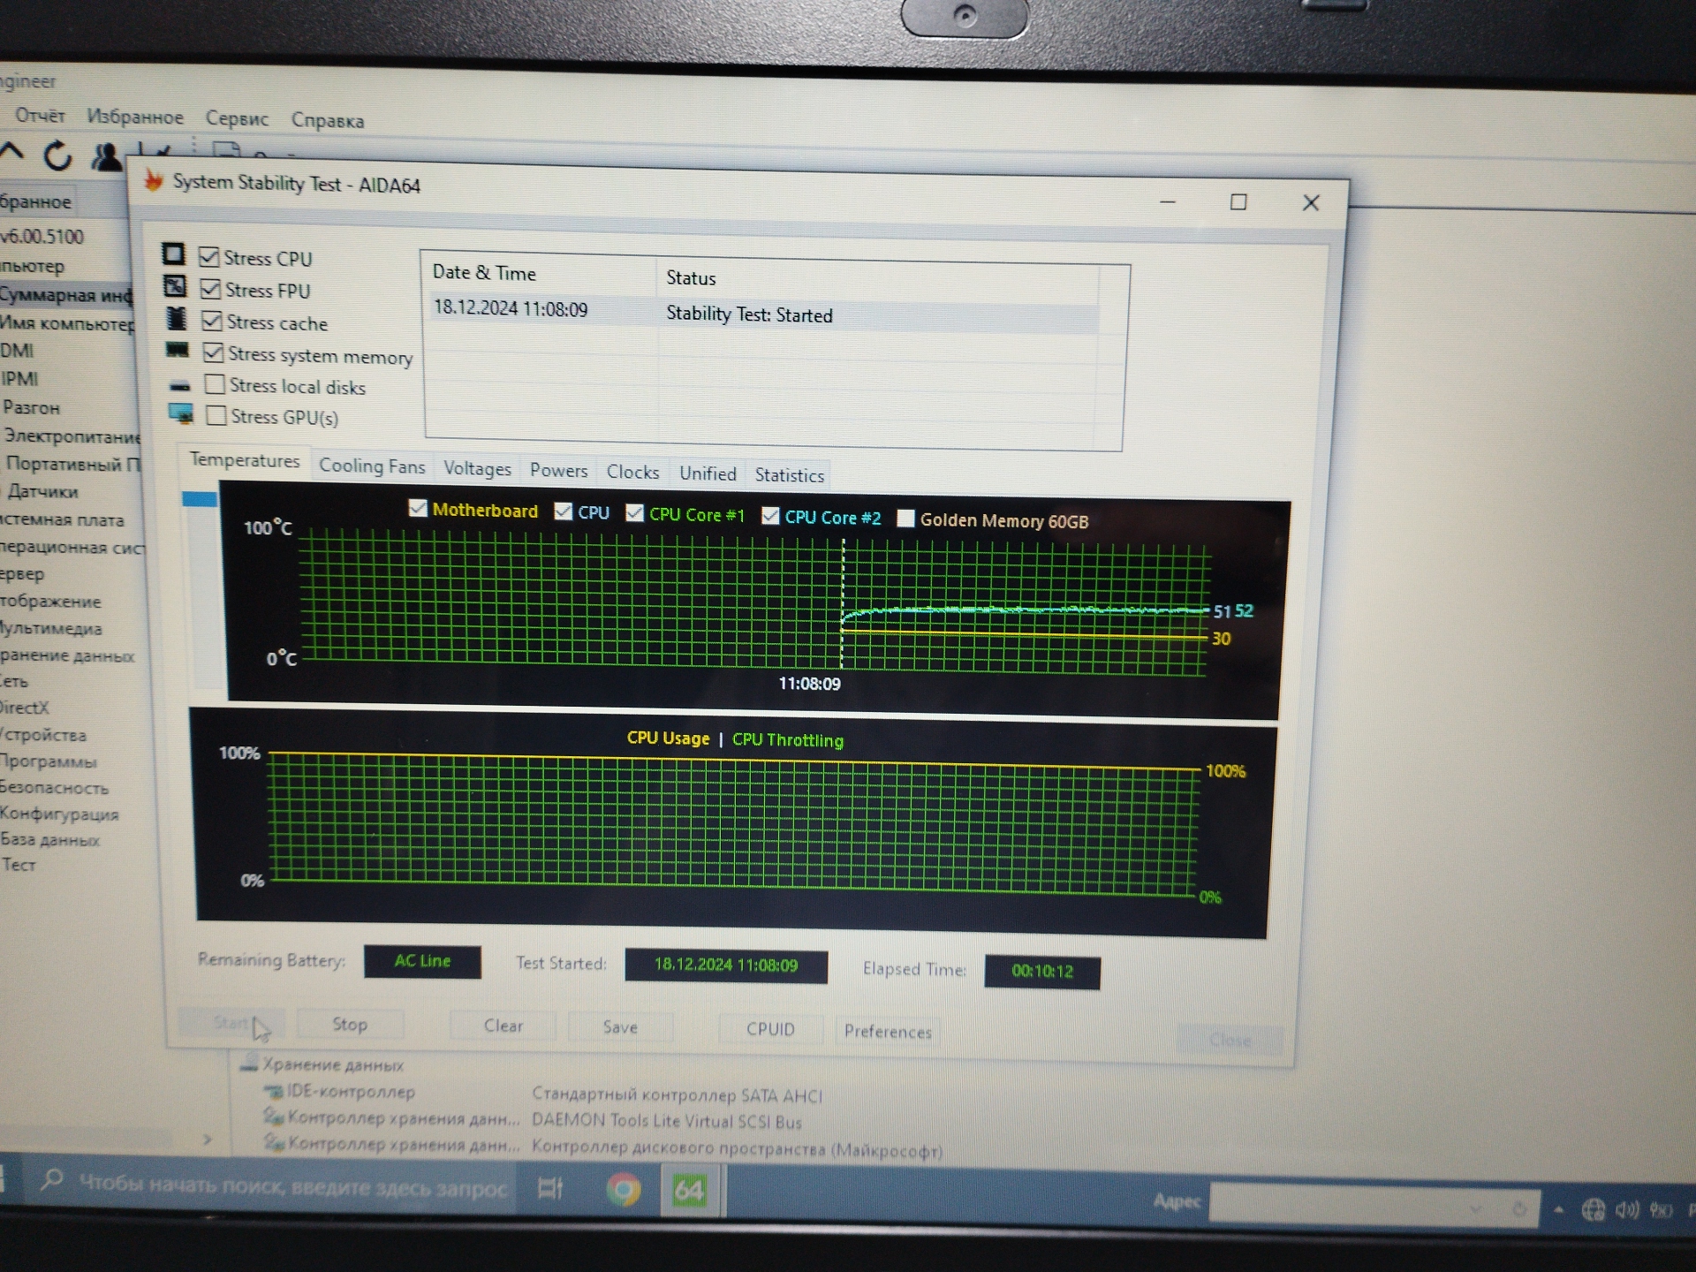This screenshot has width=1696, height=1272.
Task: Click the Stress FPU icon
Action: coord(175,286)
